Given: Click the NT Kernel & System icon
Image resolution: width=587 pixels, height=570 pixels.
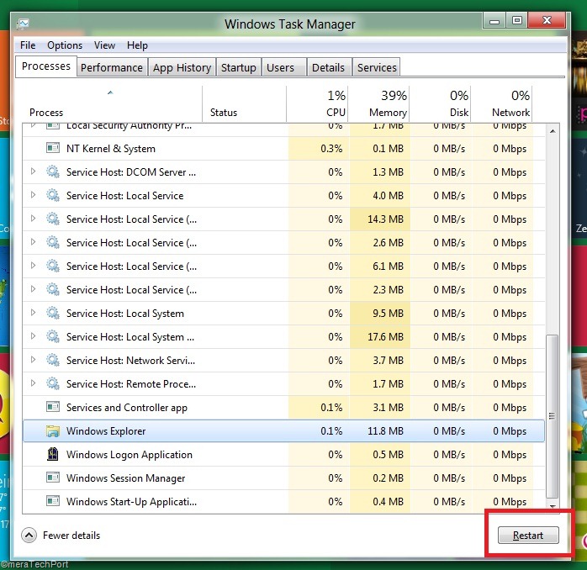Looking at the screenshot, I should point(53,148).
